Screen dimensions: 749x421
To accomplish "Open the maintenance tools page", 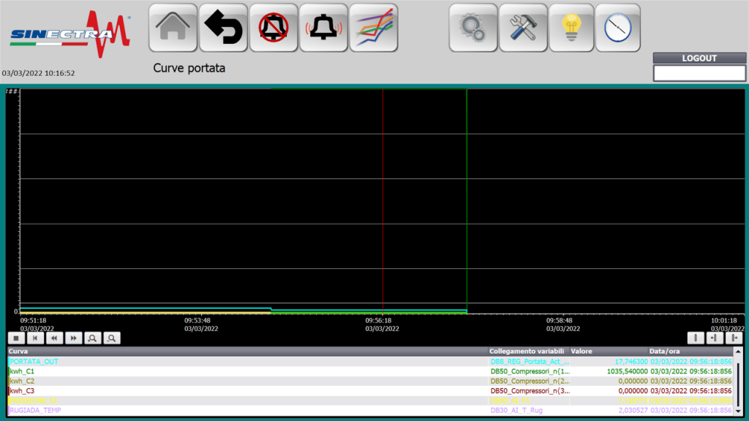I will click(x=523, y=28).
